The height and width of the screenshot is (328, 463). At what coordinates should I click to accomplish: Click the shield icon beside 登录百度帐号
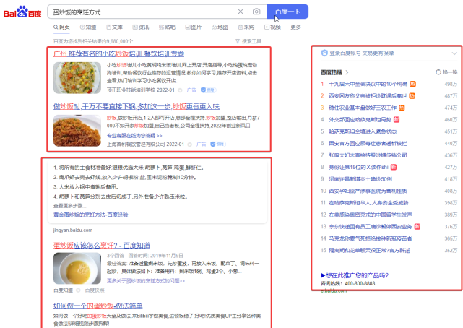click(324, 53)
